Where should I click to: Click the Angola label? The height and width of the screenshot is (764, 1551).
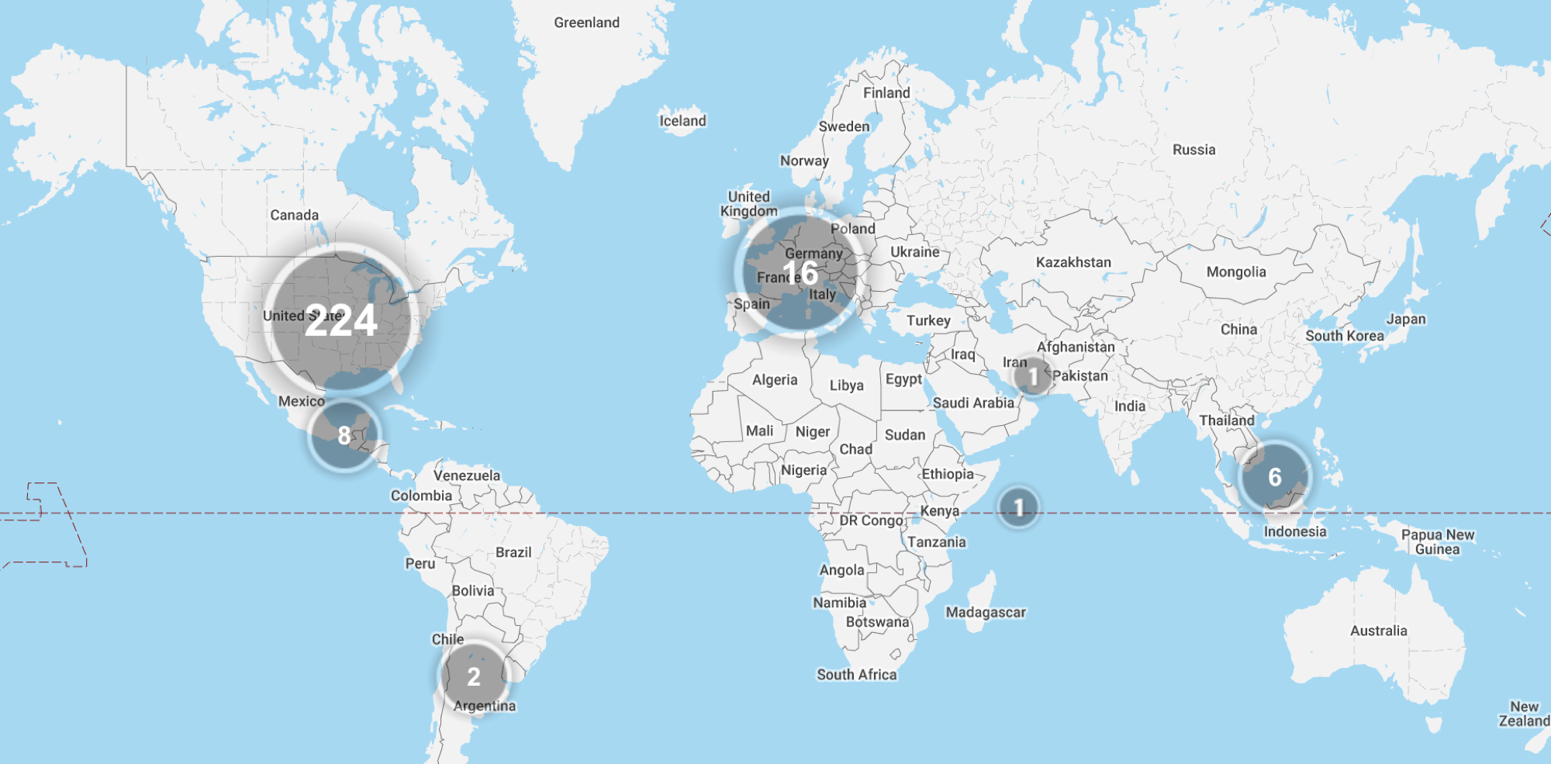point(841,570)
